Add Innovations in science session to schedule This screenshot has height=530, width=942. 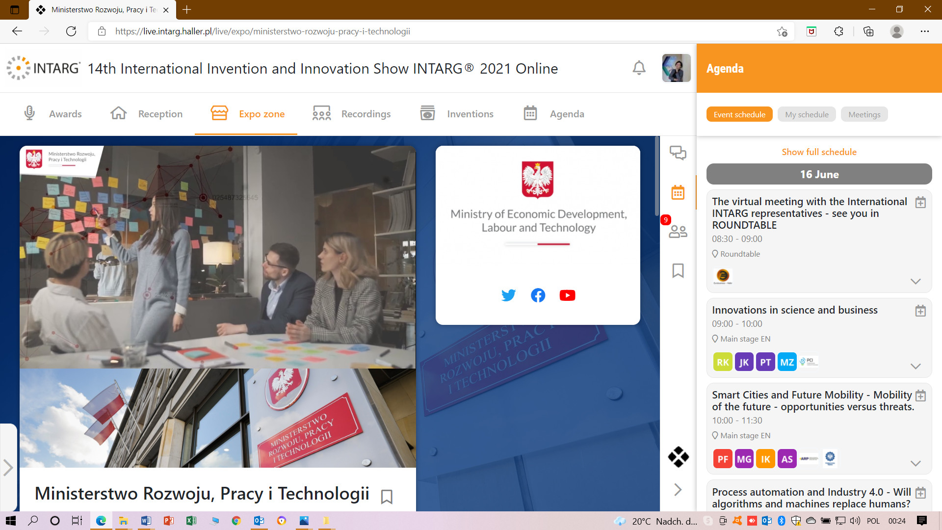(x=920, y=311)
